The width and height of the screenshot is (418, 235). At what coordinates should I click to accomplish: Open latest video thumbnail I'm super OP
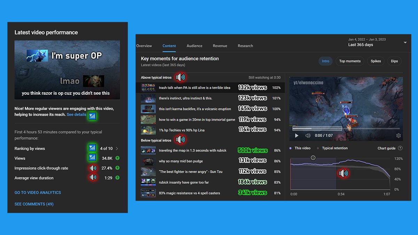[x=67, y=70]
